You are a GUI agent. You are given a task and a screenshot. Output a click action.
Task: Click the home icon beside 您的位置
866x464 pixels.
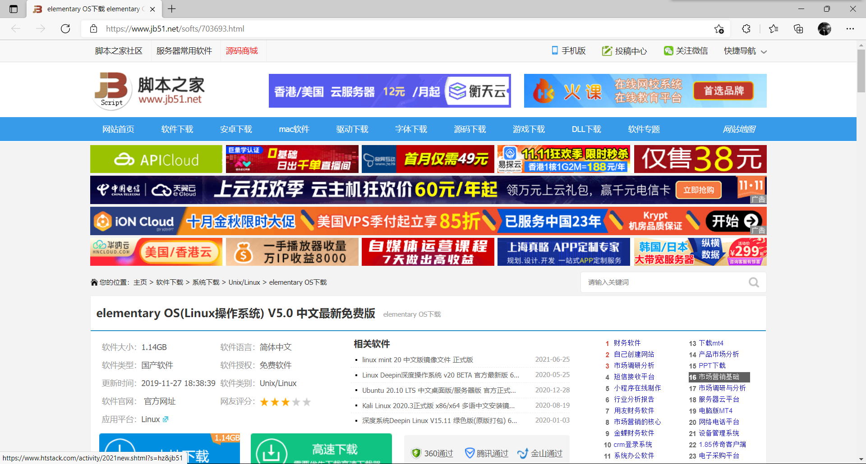tap(94, 282)
